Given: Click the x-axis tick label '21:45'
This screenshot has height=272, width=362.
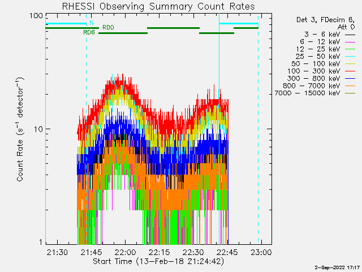Looking at the screenshot, I should (x=91, y=252).
